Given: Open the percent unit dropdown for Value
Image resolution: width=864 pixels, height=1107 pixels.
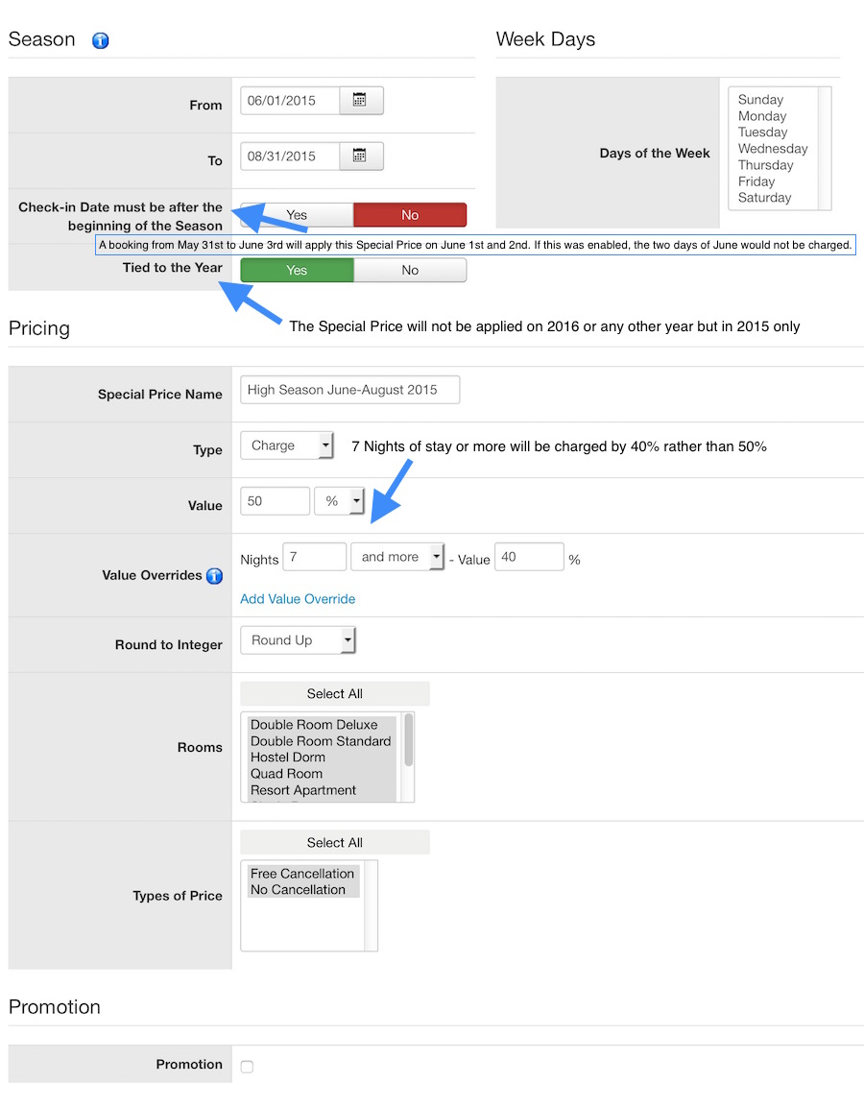Looking at the screenshot, I should [339, 501].
